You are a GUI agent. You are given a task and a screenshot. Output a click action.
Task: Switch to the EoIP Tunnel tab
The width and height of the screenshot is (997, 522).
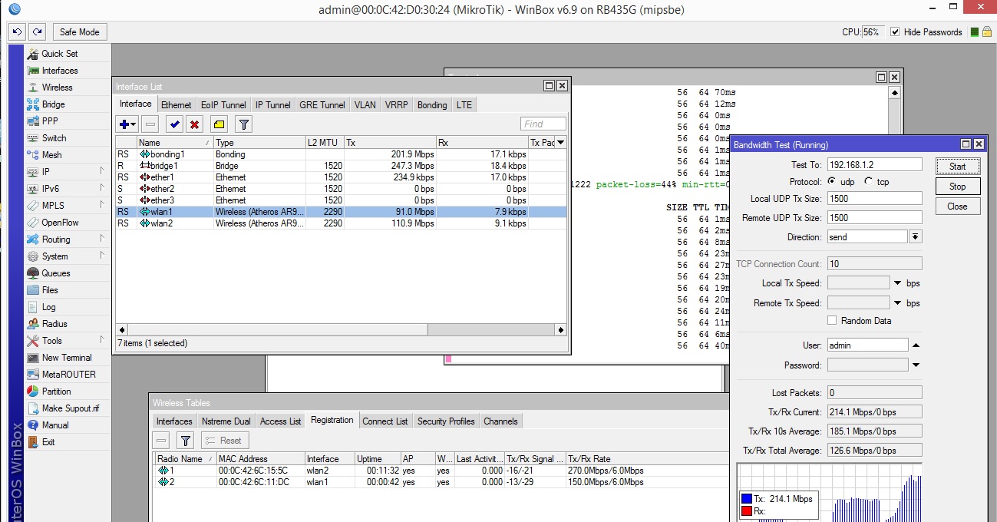223,105
